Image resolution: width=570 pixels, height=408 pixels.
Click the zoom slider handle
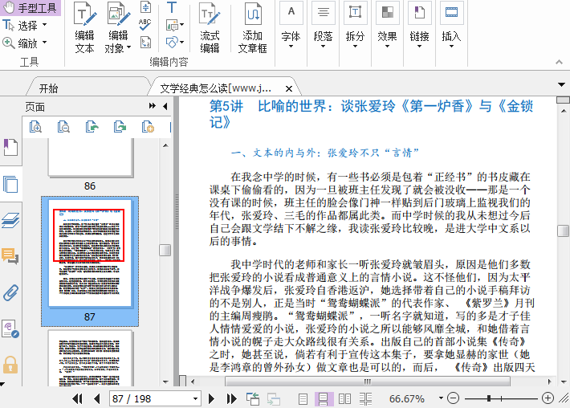(x=489, y=398)
